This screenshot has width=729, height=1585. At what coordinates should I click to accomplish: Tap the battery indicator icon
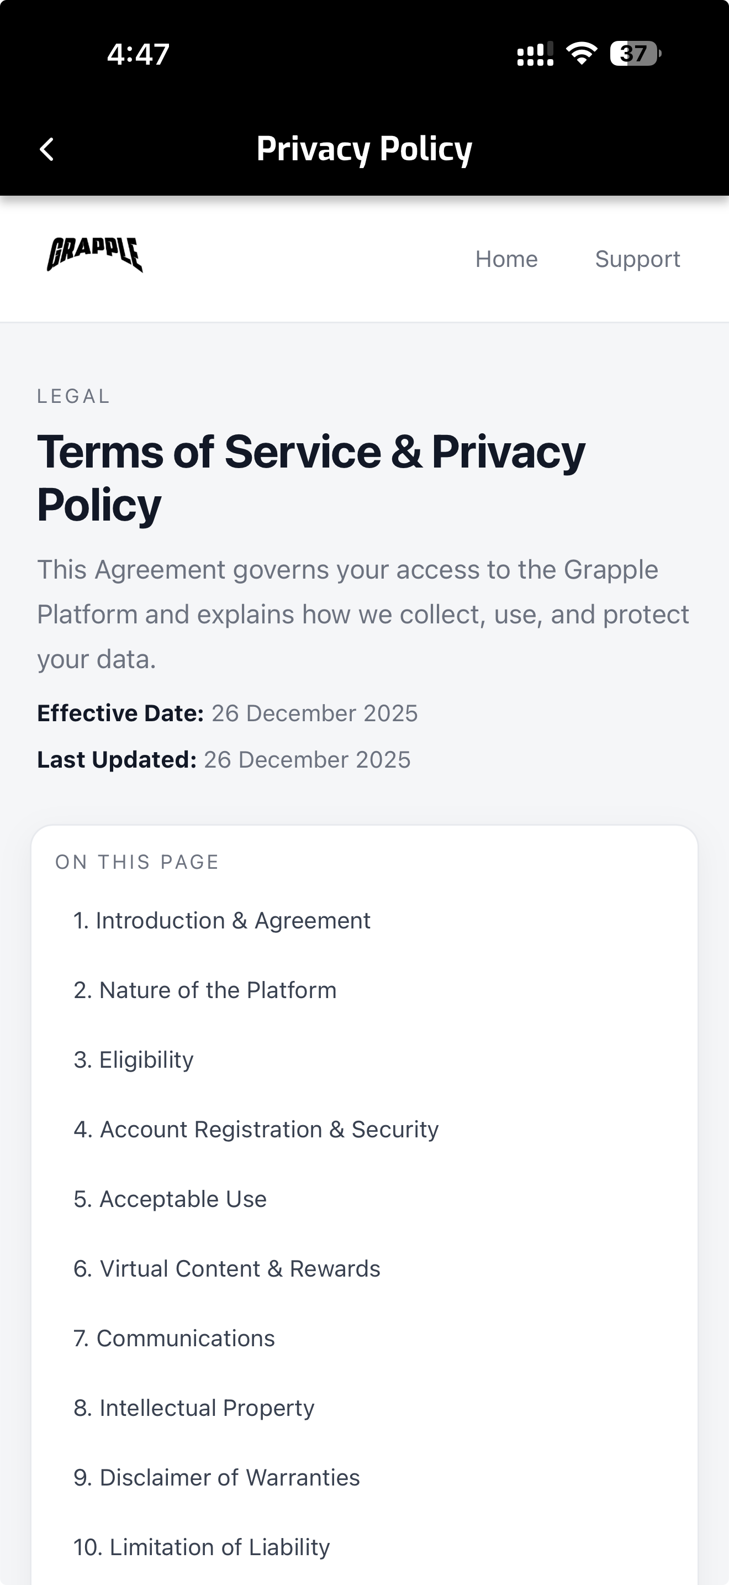tap(635, 54)
